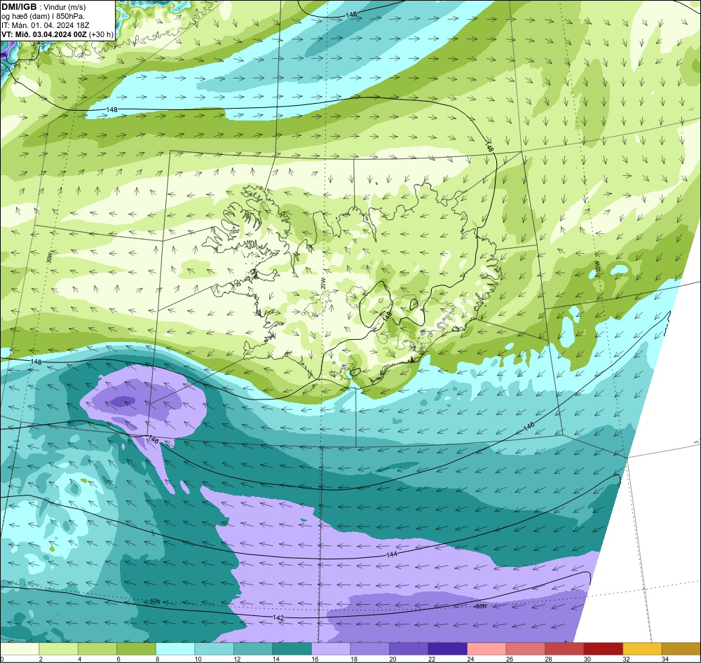Click the 'Vindur (m/s)' label
Screen dimensions: 701x663
64,7
